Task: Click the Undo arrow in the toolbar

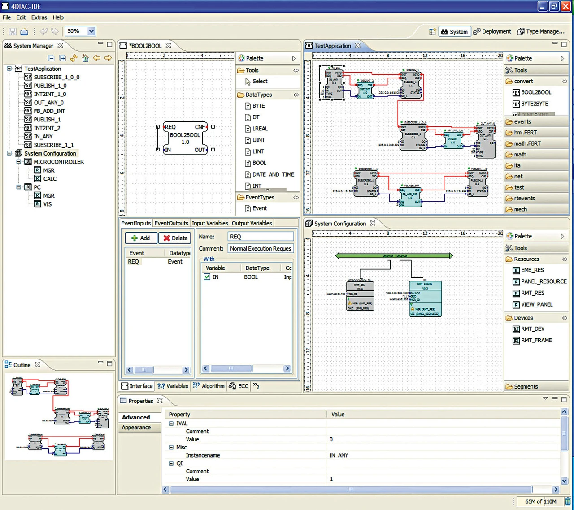Action: coord(43,31)
